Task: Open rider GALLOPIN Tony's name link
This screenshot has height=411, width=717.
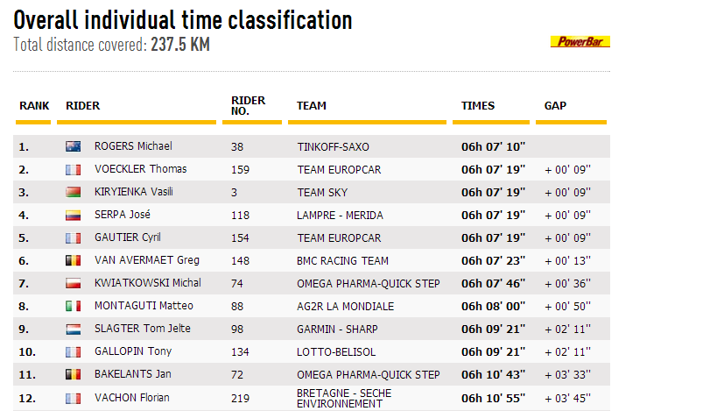Action: point(133,351)
